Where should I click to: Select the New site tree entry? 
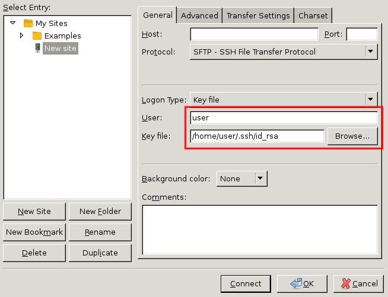tap(61, 48)
